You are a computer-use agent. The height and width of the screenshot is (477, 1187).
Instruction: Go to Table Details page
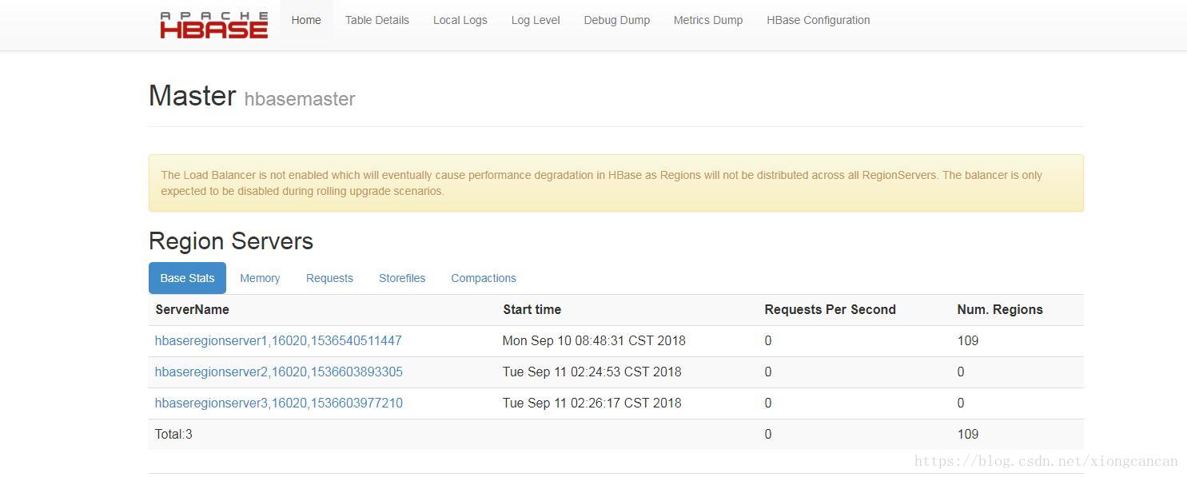(377, 20)
